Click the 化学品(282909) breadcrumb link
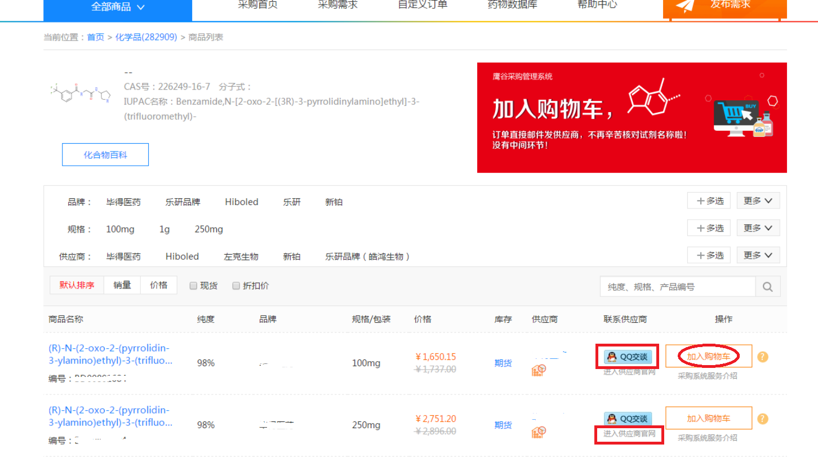The width and height of the screenshot is (818, 462). tap(146, 37)
